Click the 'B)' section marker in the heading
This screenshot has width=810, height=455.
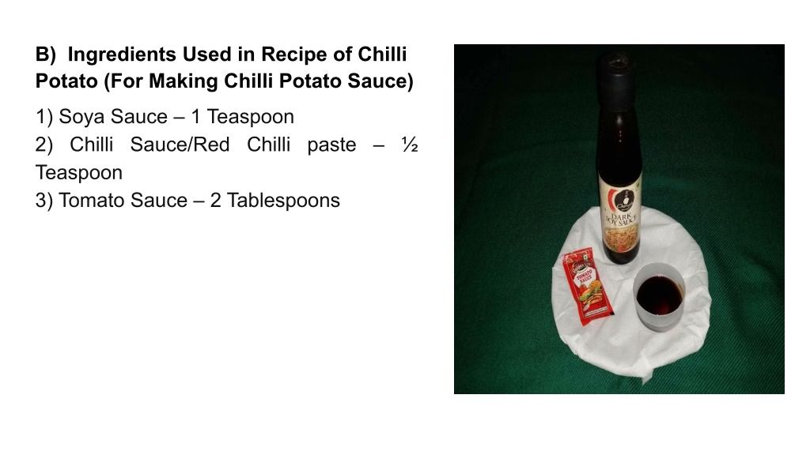click(x=45, y=55)
